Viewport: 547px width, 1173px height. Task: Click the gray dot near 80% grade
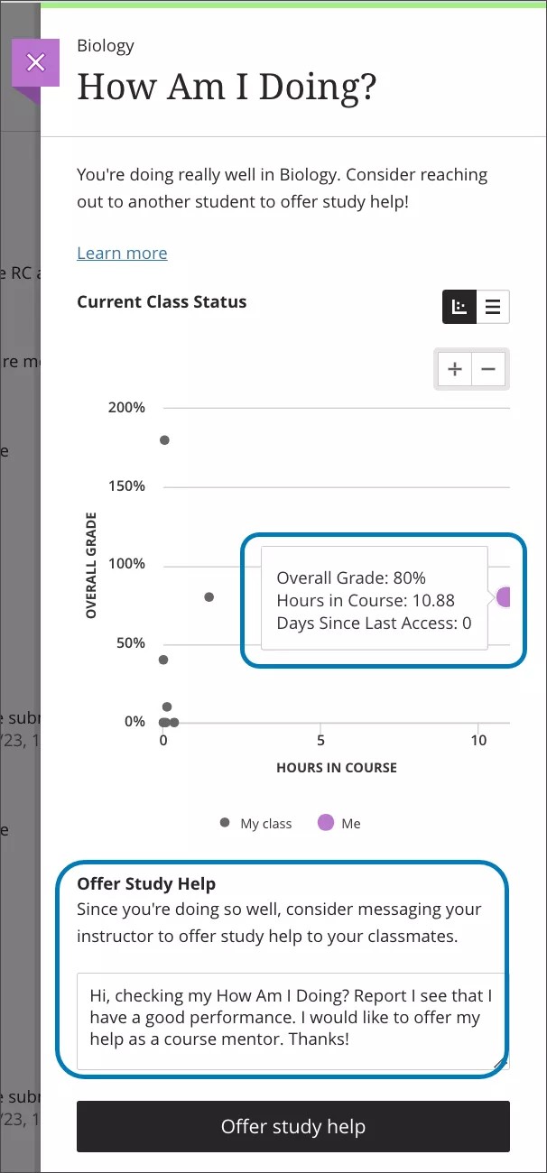209,596
